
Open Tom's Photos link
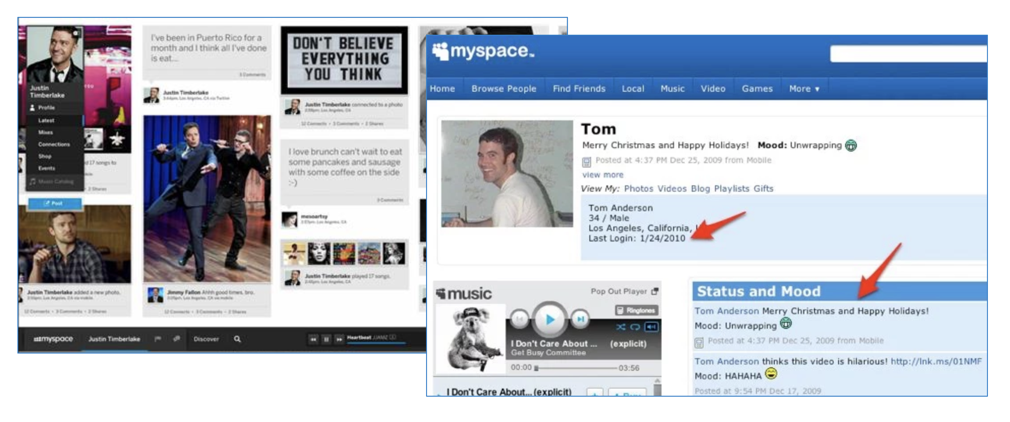point(638,188)
